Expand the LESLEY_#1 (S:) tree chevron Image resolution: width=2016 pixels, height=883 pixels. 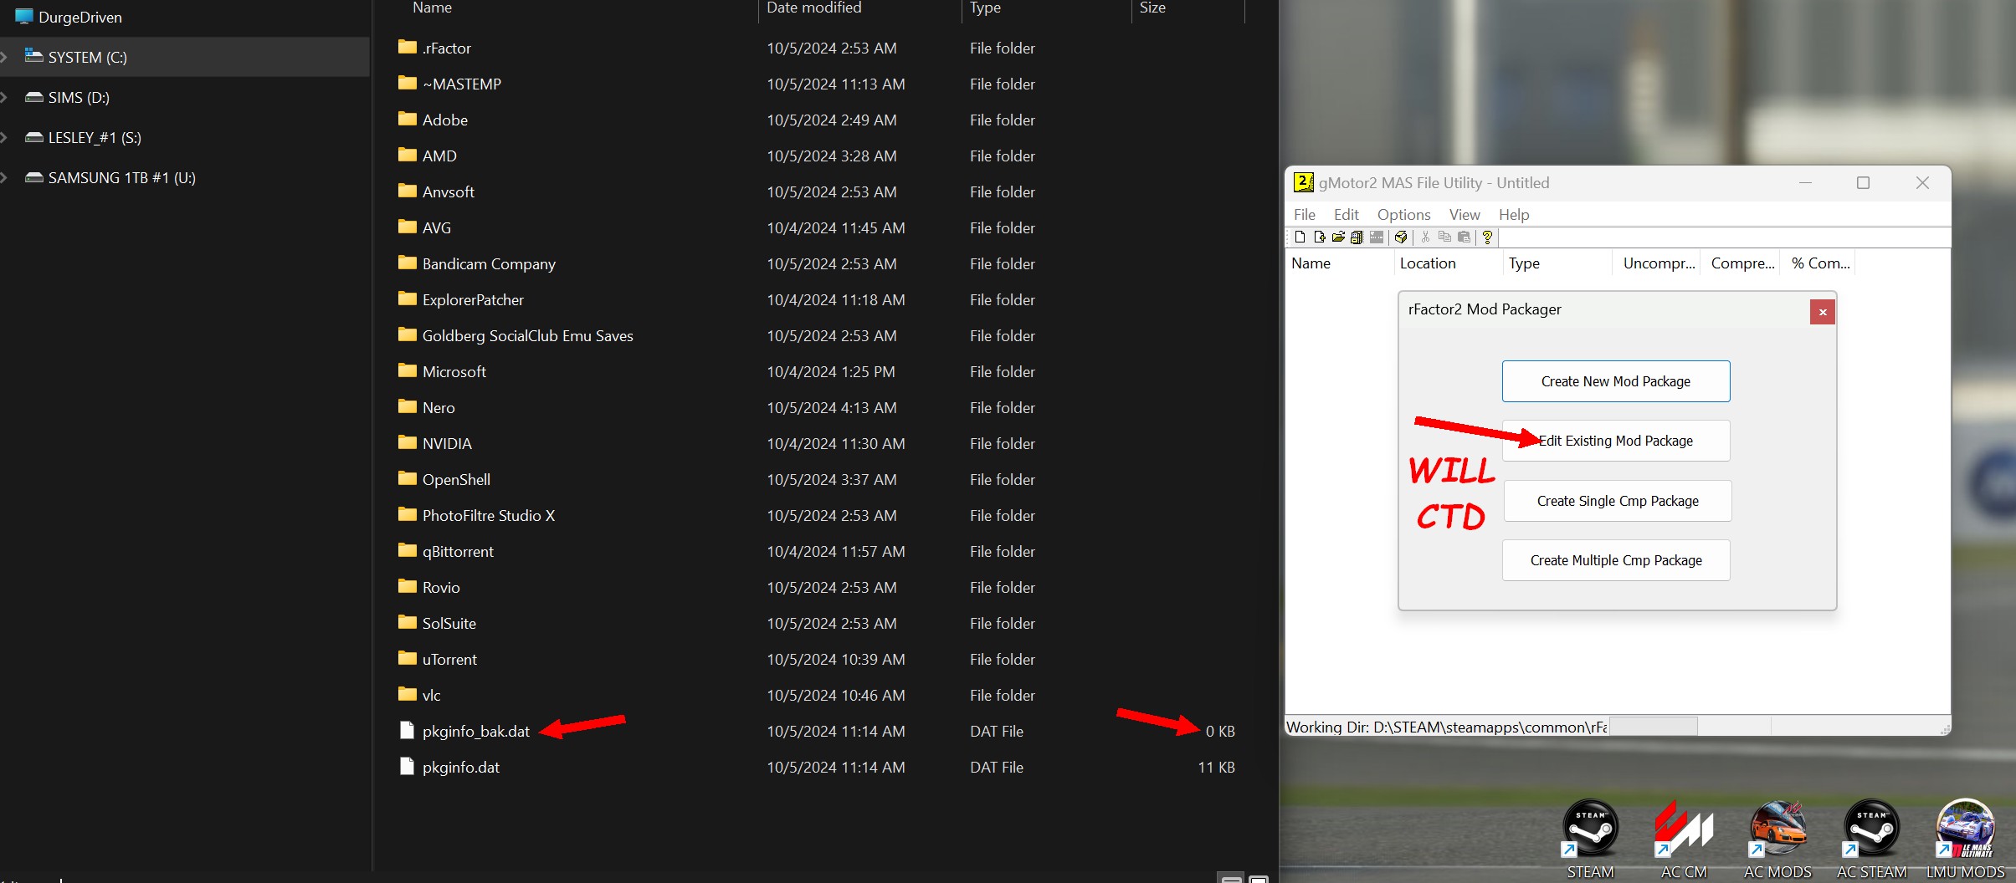pos(4,137)
